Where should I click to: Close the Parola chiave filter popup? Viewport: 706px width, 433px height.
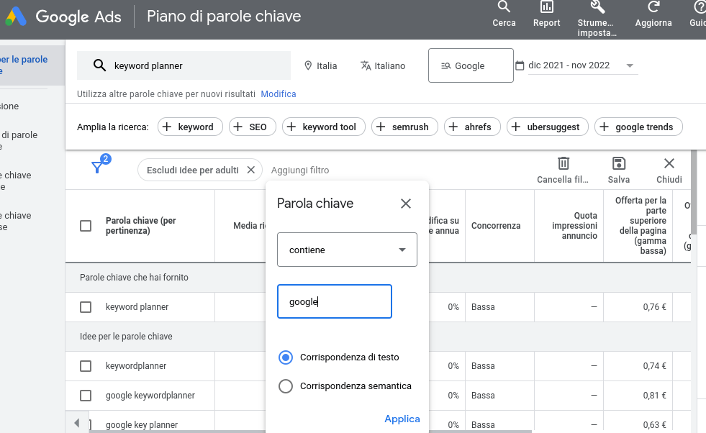pos(406,204)
